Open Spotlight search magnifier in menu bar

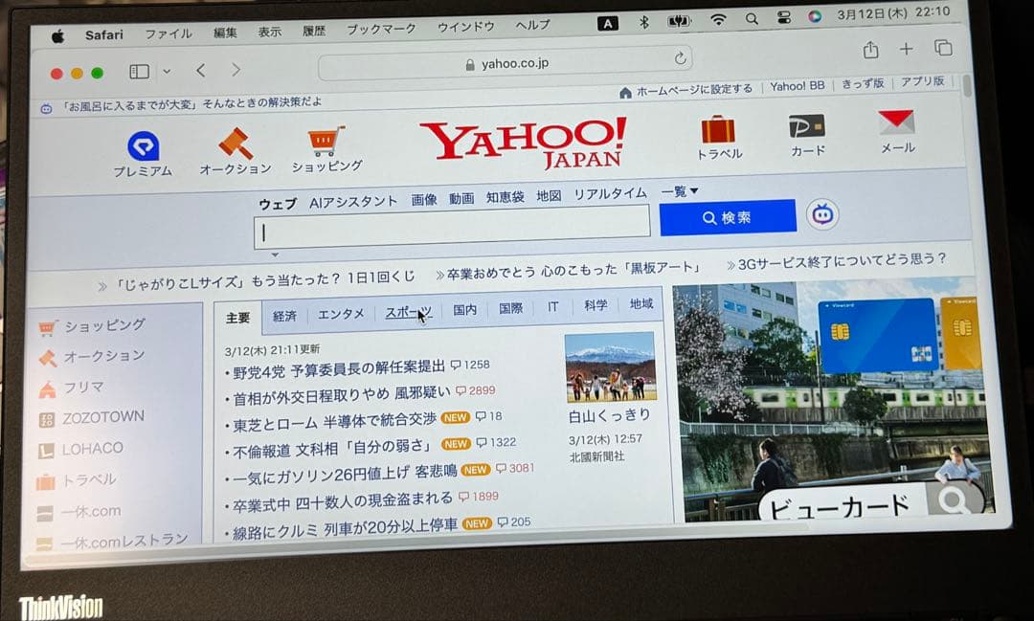[752, 19]
